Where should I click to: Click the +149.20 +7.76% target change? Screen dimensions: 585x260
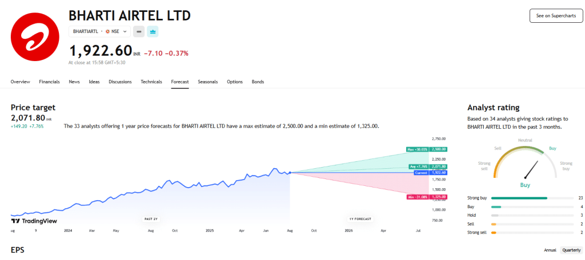27,126
